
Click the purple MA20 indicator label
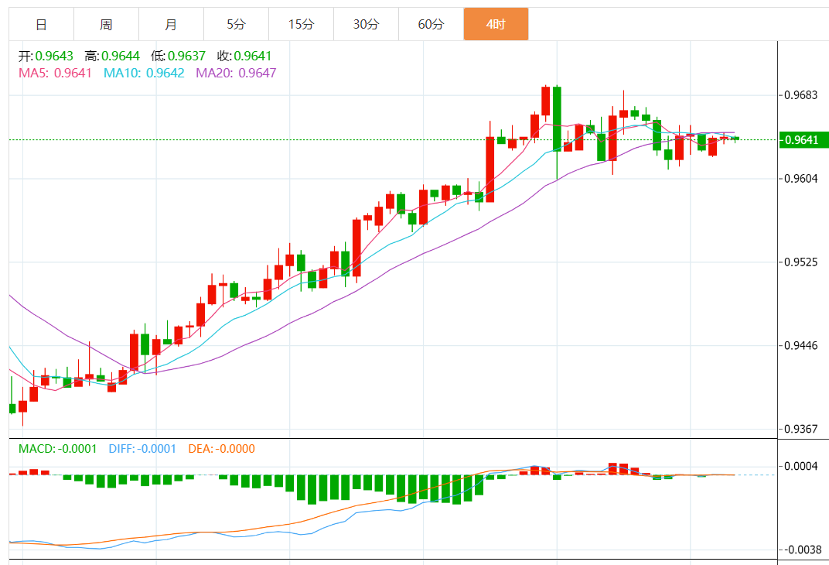click(x=236, y=73)
